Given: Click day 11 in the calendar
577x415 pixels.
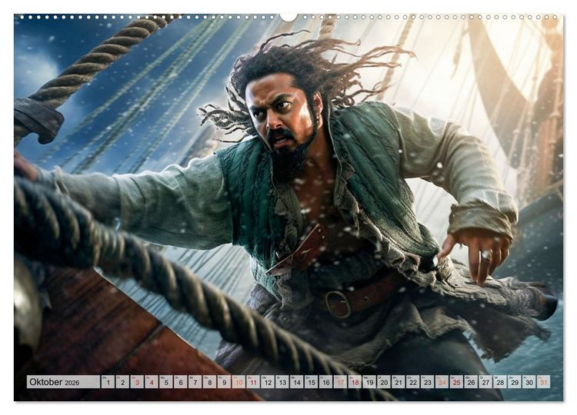Looking at the screenshot, I should (253, 382).
